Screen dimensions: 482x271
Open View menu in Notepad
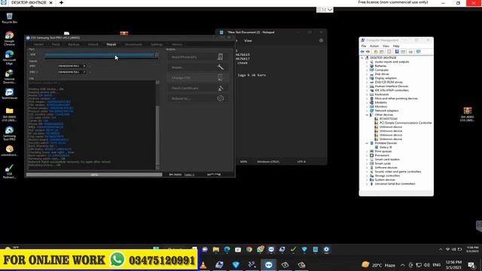248,41
